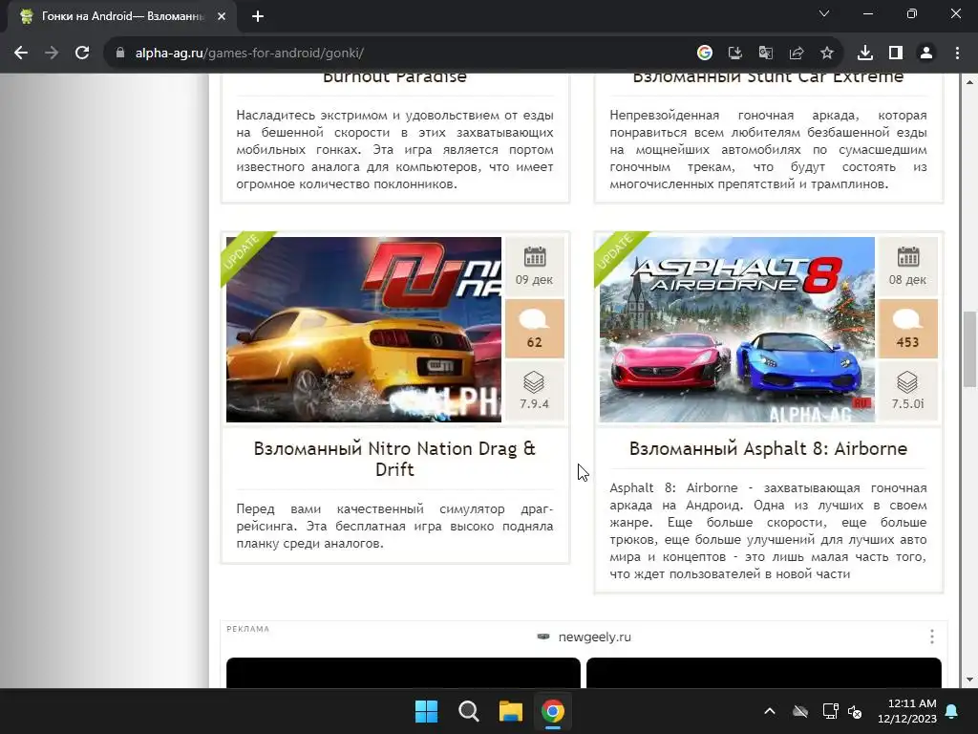Click the address bar URL field
Screen dimensions: 978x734
coord(399,54)
